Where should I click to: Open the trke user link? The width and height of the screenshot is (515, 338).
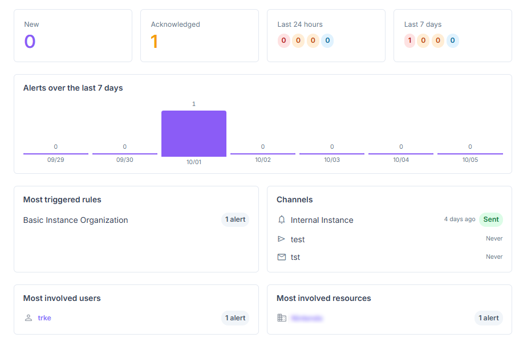coord(44,317)
